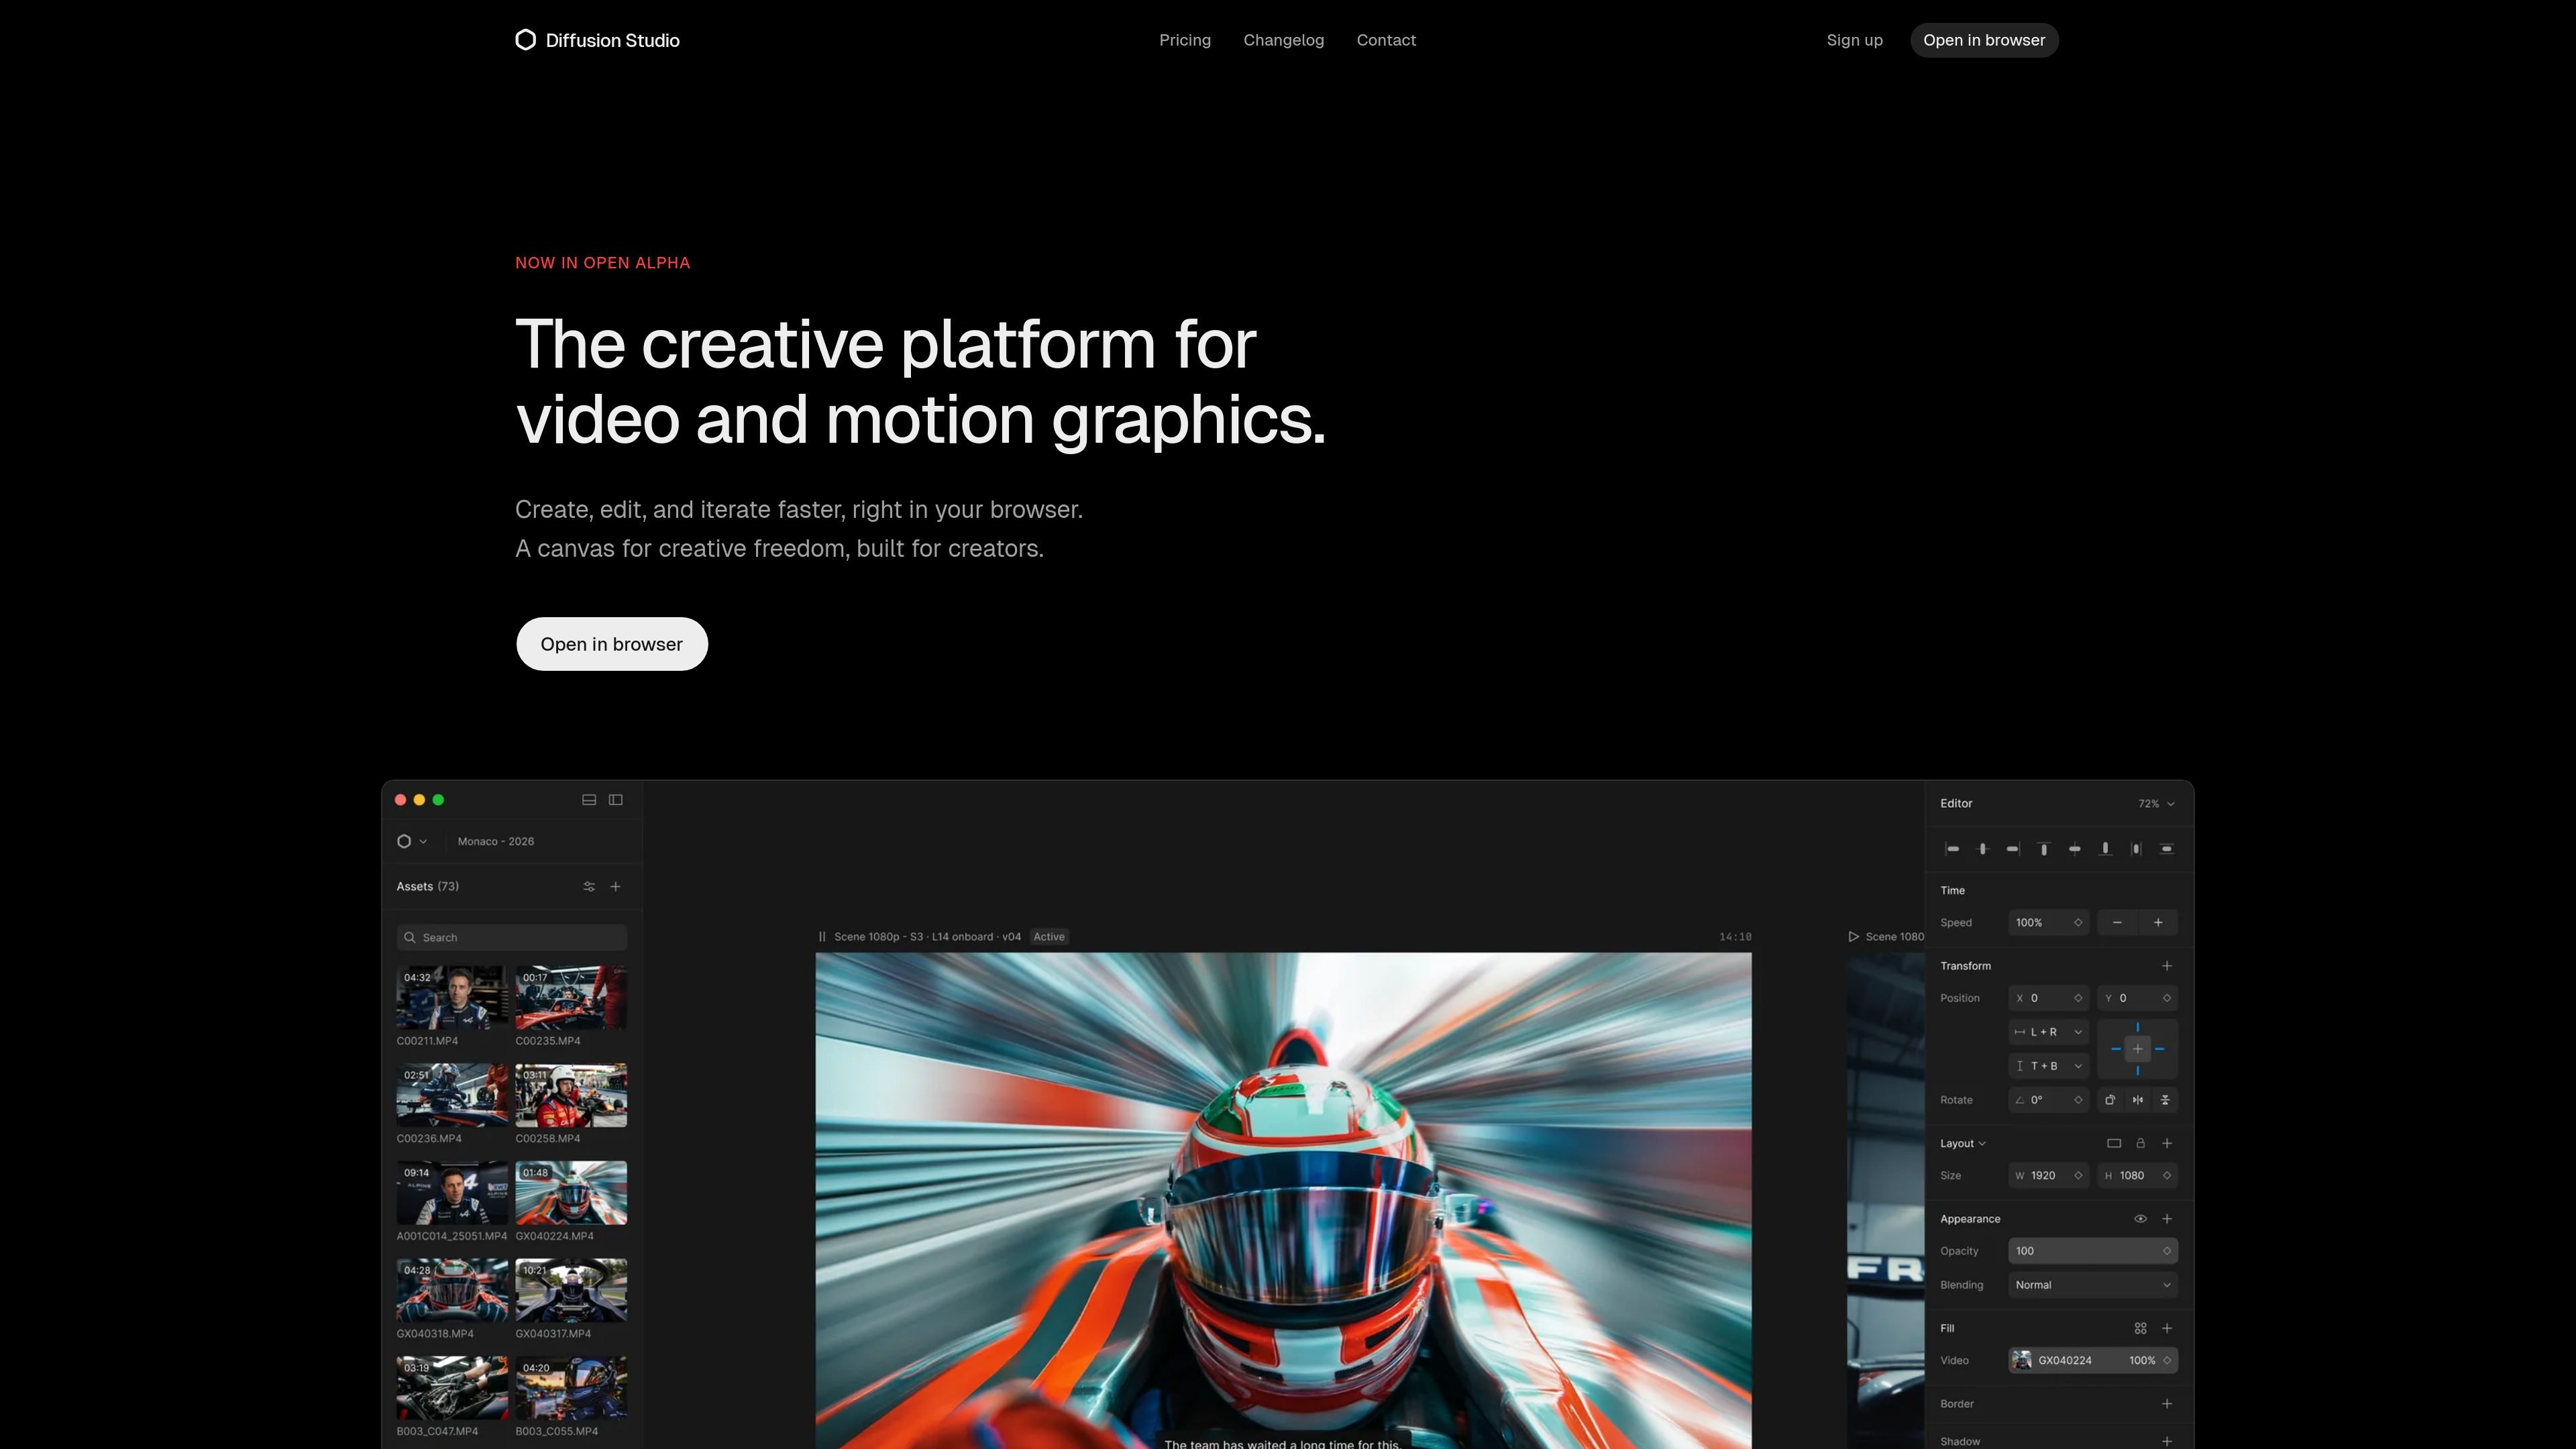
Task: Align top edges icon in Editor
Action: pyautogui.click(x=2043, y=849)
